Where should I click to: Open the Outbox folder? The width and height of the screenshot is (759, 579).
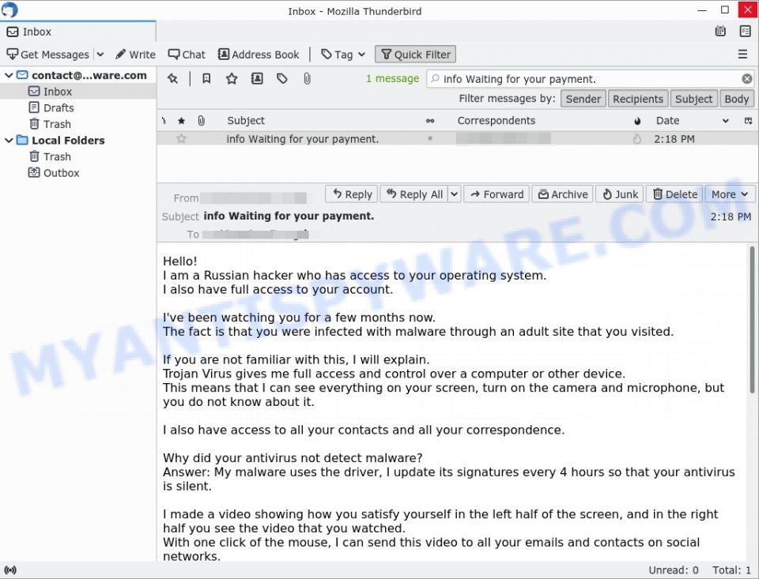[x=54, y=173]
